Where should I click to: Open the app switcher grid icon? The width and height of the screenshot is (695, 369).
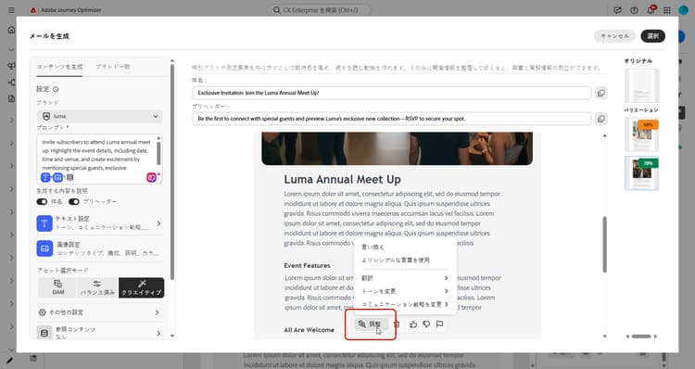tap(666, 10)
